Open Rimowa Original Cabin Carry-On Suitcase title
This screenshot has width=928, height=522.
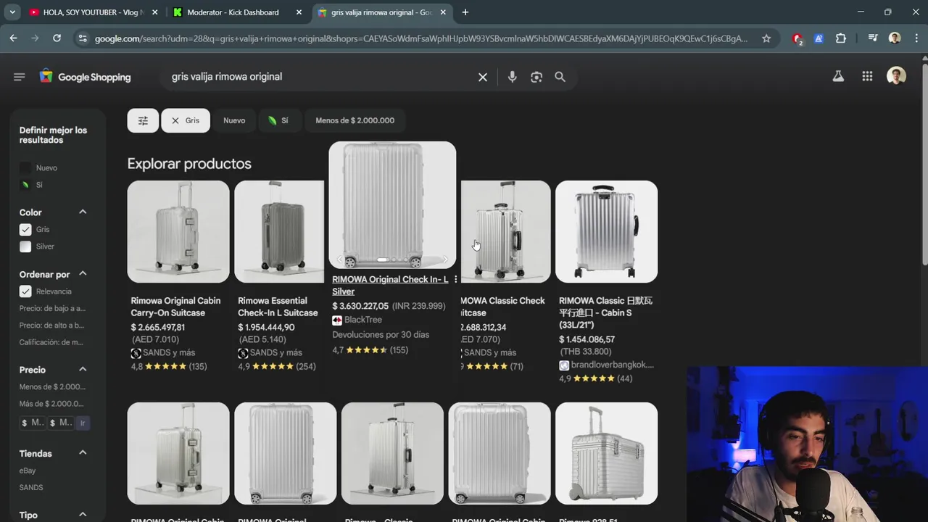pyautogui.click(x=176, y=307)
